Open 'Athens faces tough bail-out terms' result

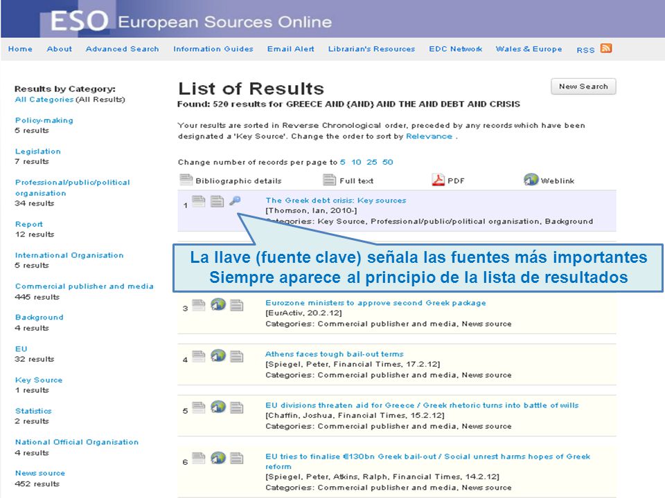click(334, 354)
